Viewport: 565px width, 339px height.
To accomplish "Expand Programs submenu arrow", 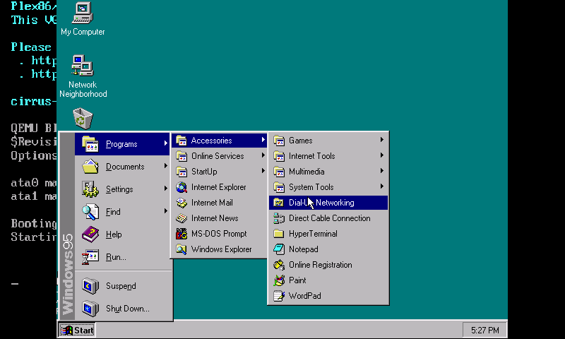I will click(x=166, y=143).
